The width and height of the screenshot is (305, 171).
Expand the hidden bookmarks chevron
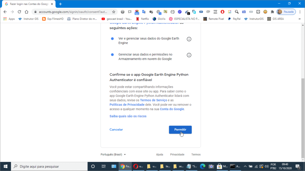click(x=300, y=19)
